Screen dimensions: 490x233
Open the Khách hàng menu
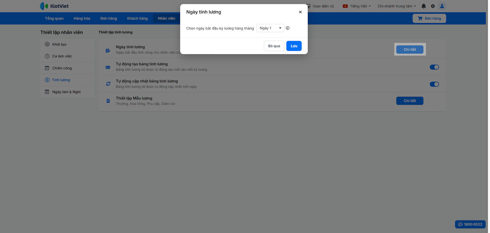pyautogui.click(x=138, y=18)
